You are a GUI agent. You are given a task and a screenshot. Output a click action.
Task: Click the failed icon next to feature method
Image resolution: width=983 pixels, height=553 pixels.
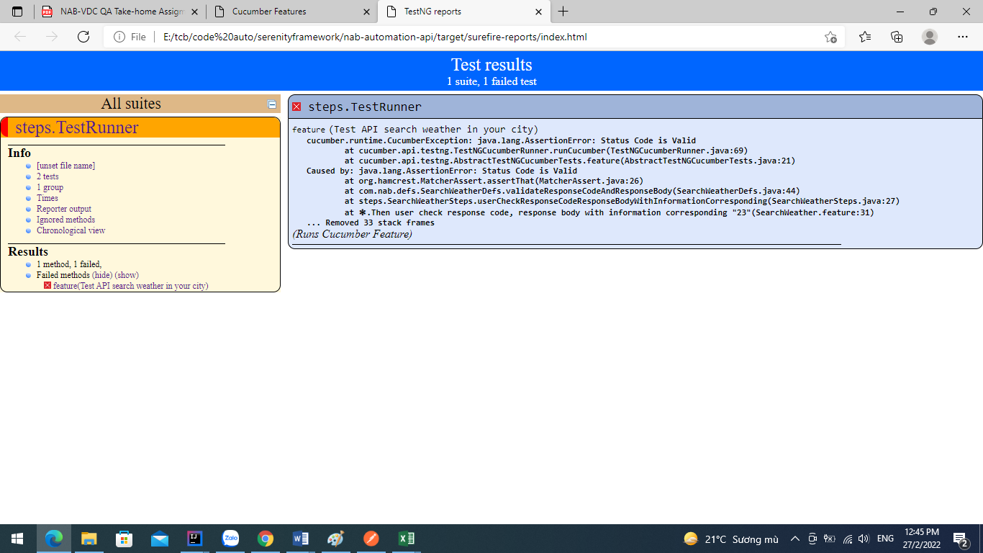pyautogui.click(x=47, y=286)
